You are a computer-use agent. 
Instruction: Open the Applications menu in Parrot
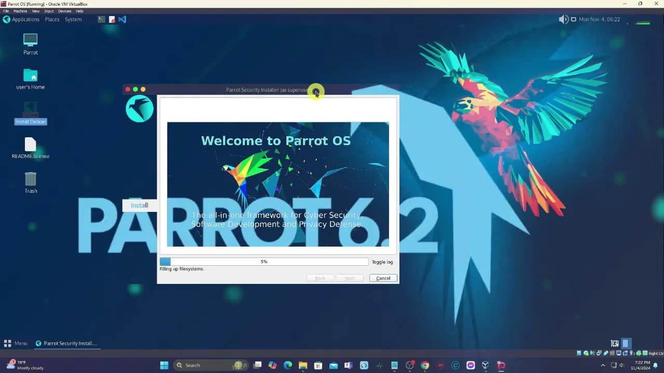(22, 19)
